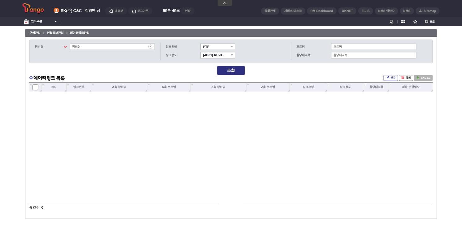Image resolution: width=462 pixels, height=251 pixels.
Task: Open the 포털 portal link
Action: (430, 22)
